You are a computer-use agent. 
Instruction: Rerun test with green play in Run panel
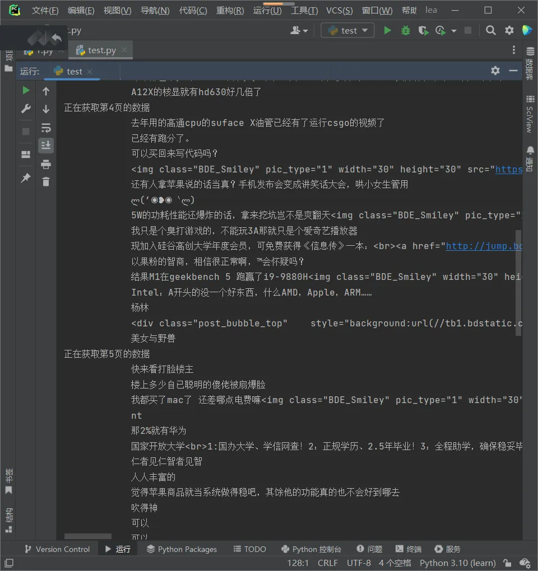pos(26,90)
